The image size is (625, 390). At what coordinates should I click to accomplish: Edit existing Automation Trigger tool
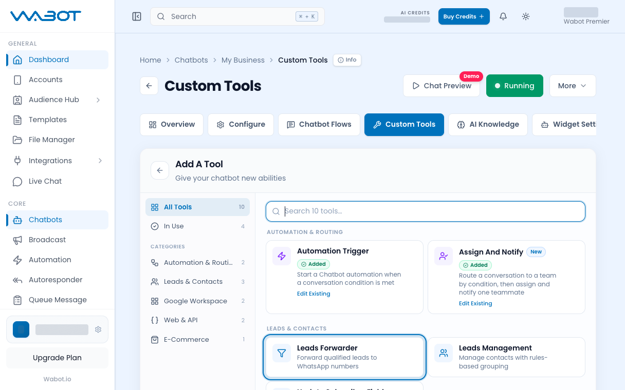(x=314, y=294)
